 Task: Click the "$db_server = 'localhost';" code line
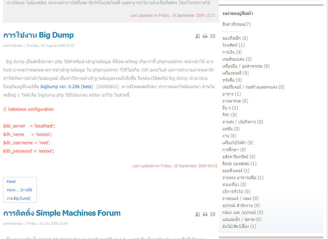pyautogui.click(x=29, y=126)
